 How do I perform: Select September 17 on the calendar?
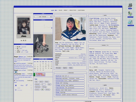point(46,67)
